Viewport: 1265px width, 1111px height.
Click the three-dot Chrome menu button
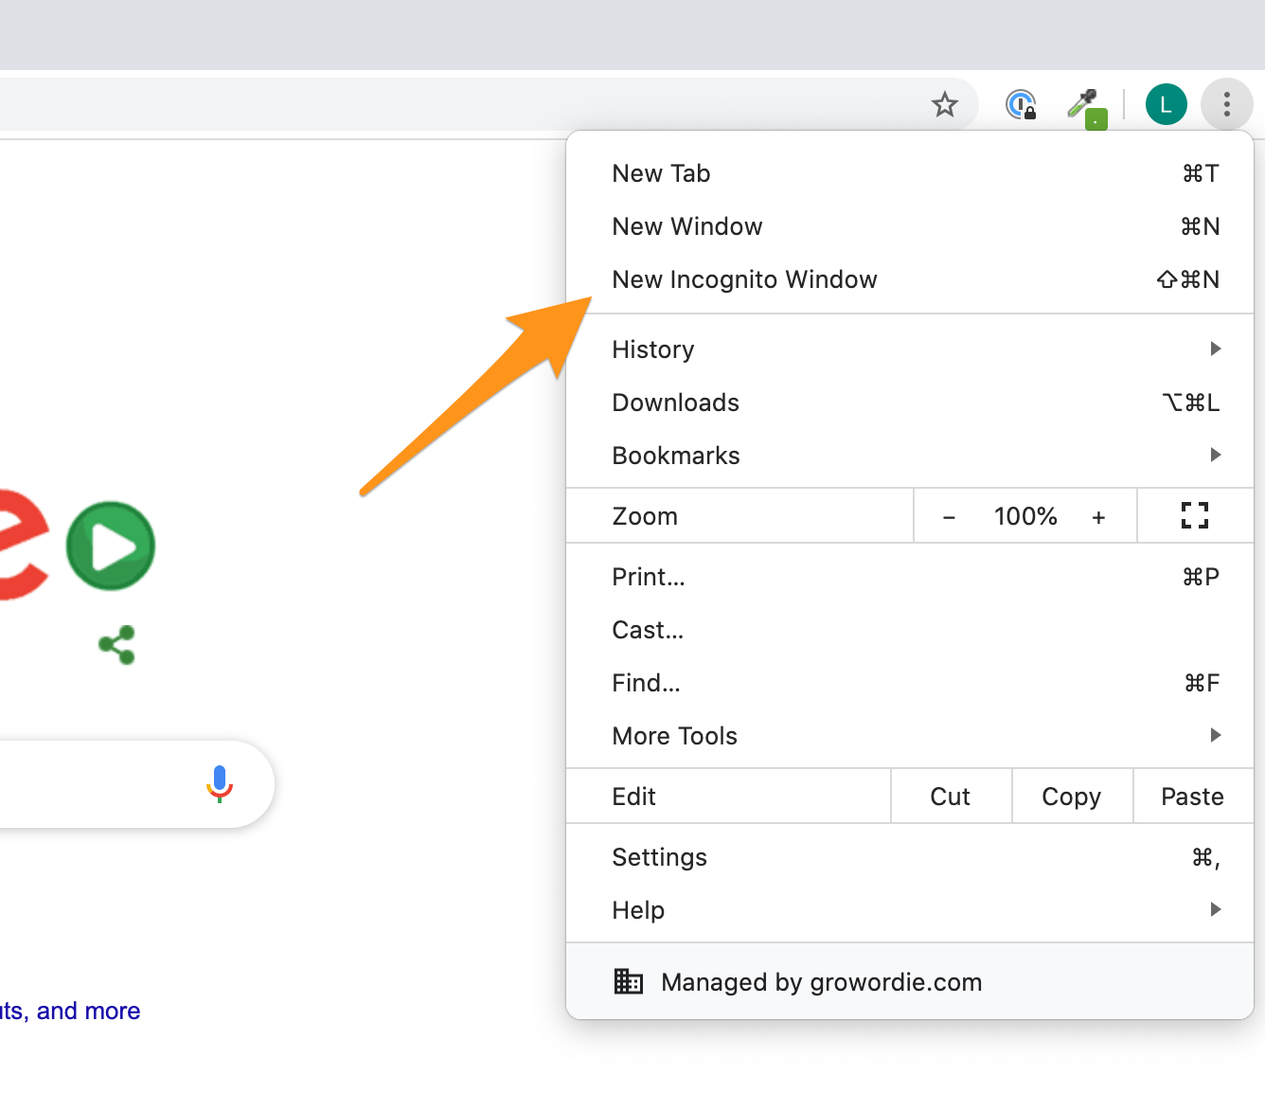tap(1226, 104)
